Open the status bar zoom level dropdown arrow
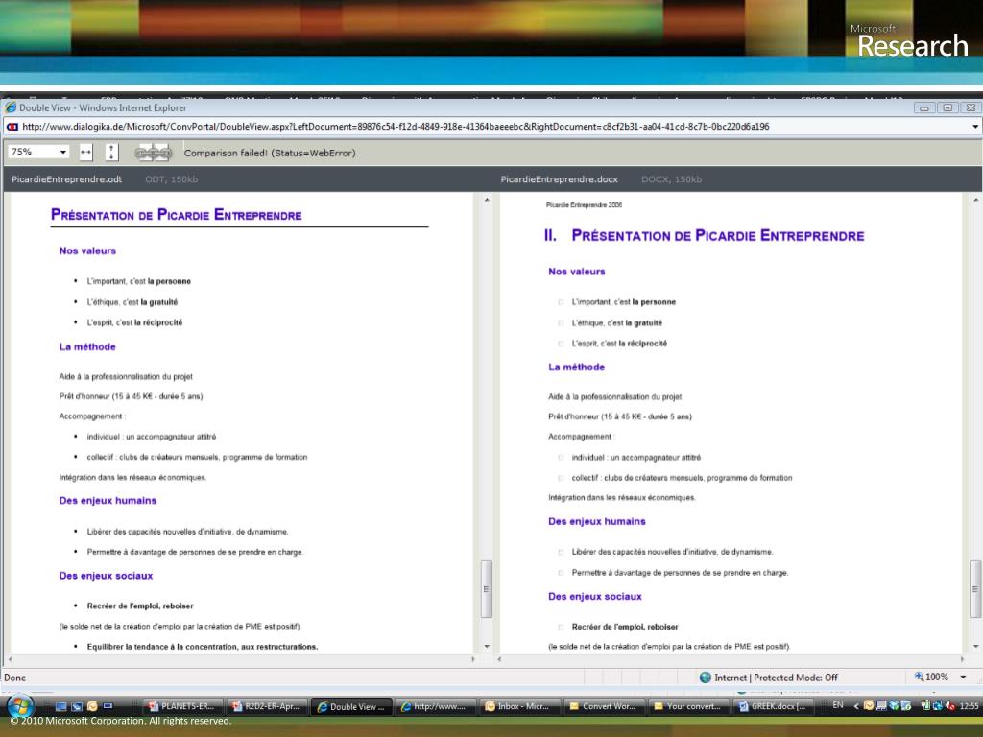This screenshot has width=983, height=737. 963,677
